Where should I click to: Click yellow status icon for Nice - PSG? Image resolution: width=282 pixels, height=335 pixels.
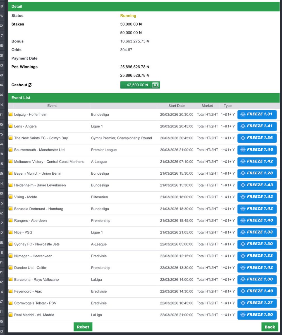10,232
